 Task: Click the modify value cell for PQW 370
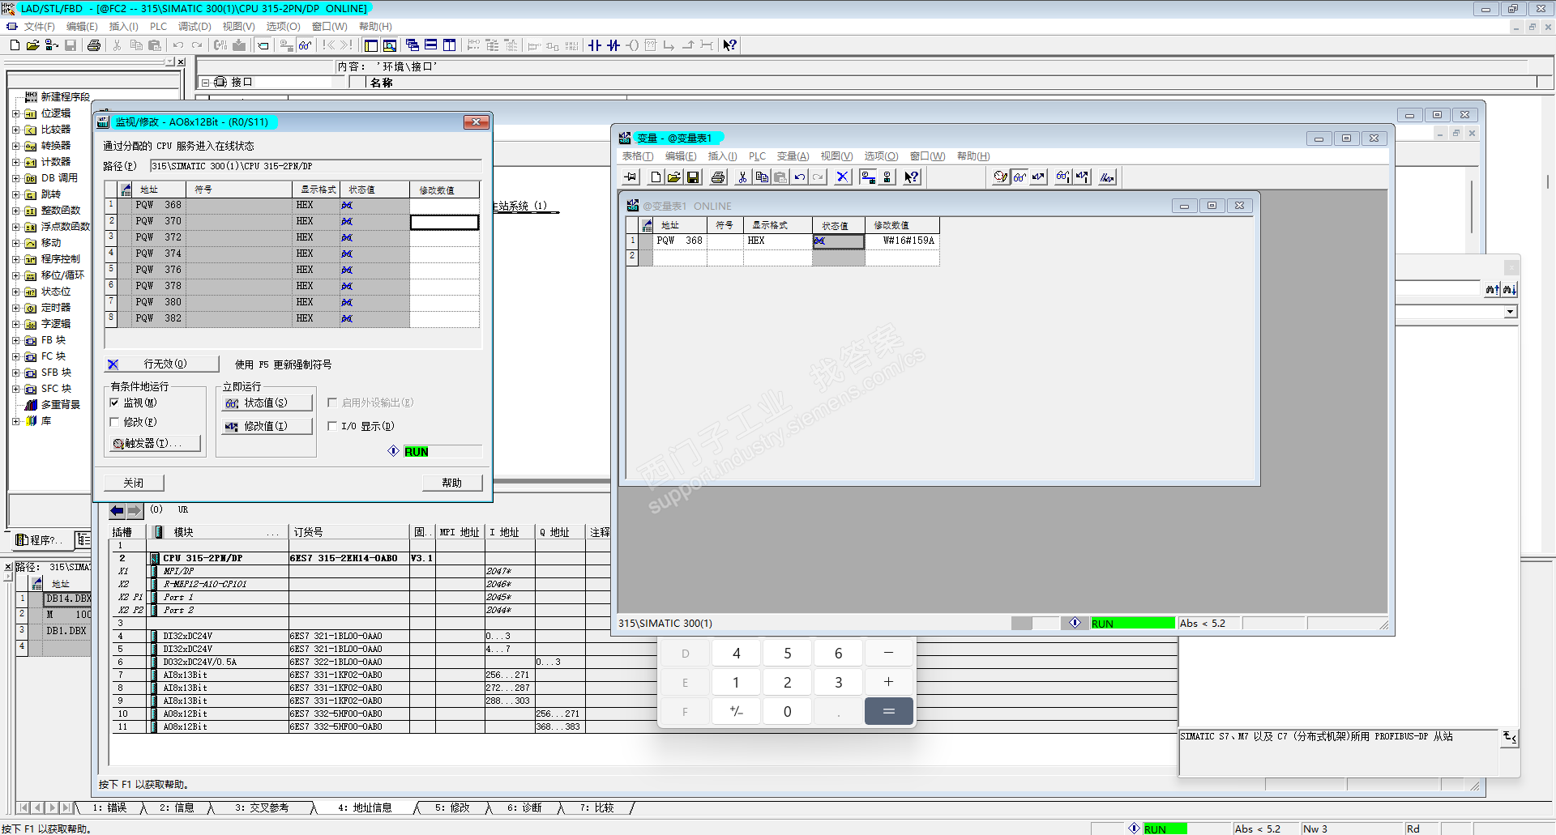(444, 222)
